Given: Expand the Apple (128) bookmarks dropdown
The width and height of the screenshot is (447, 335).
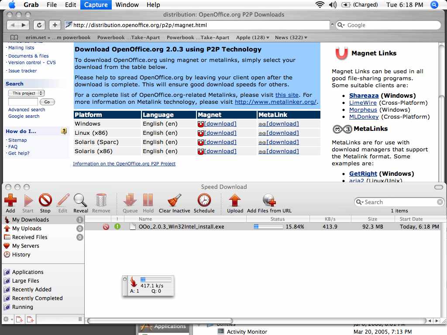Looking at the screenshot, I should 252,38.
